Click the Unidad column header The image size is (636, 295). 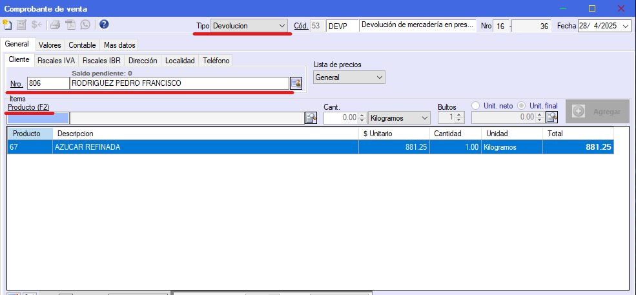point(512,134)
